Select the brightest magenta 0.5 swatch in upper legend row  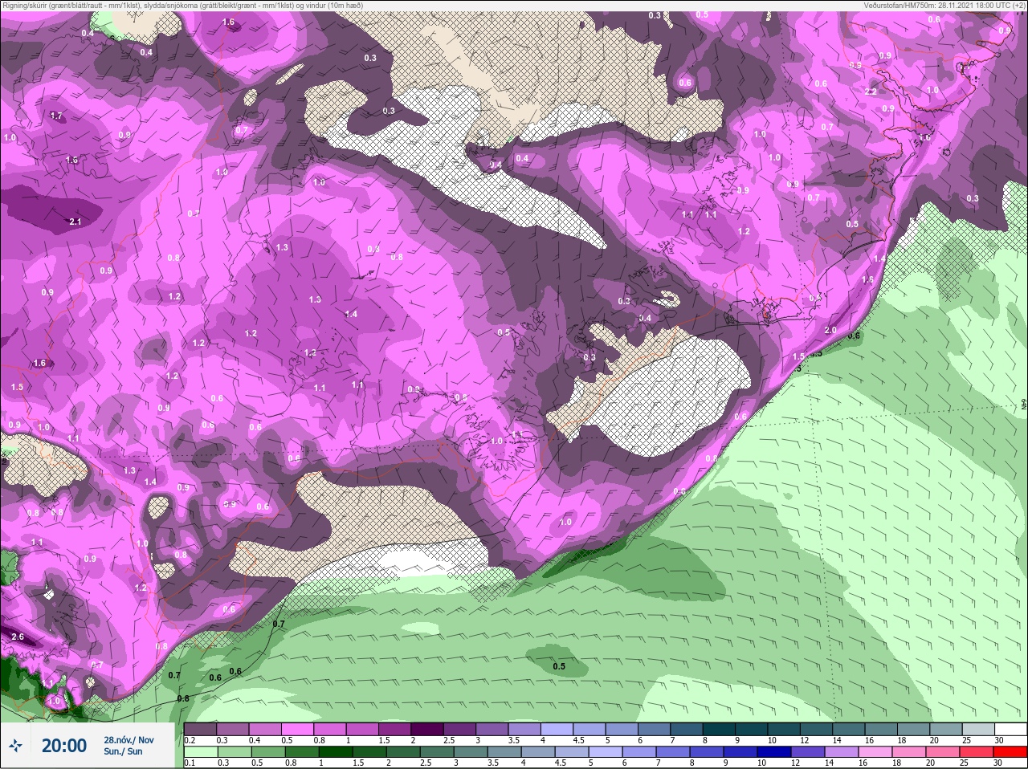pos(297,729)
